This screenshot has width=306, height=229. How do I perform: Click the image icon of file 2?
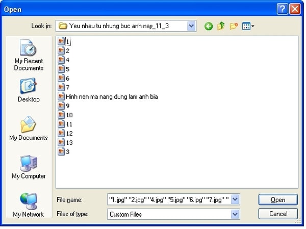61,50
